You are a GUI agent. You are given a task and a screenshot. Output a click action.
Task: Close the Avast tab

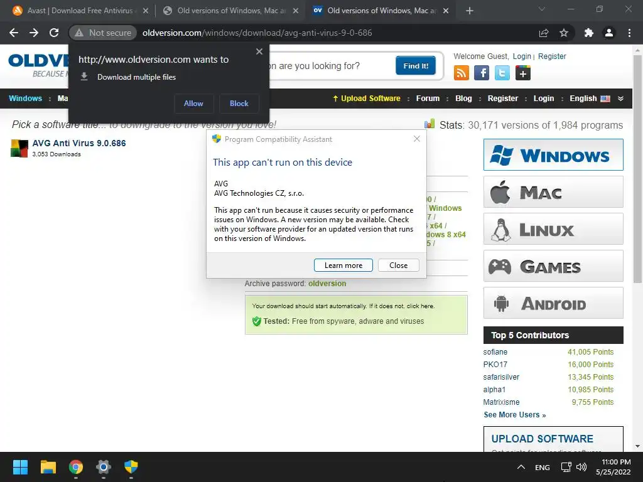tap(146, 11)
